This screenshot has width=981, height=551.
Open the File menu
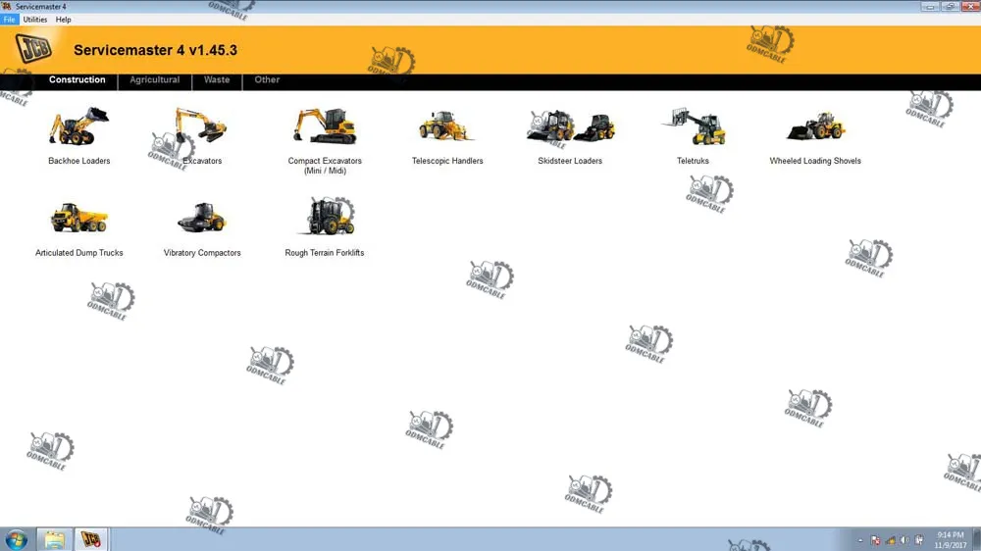pos(10,20)
